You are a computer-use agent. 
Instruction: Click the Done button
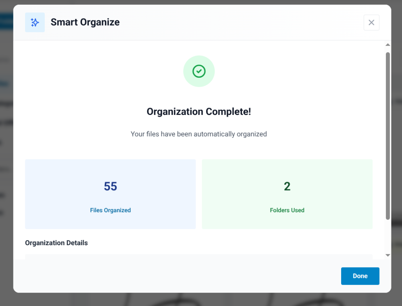(360, 276)
